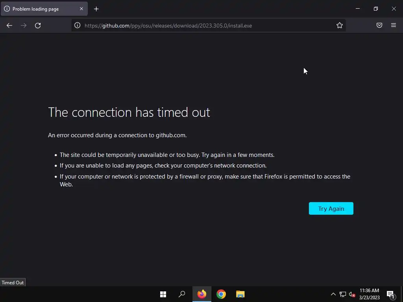Reload the current page
Viewport: 403px width, 302px height.
point(38,26)
